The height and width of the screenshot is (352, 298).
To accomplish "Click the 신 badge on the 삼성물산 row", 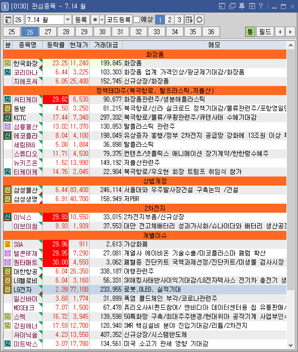I will coord(8,190).
